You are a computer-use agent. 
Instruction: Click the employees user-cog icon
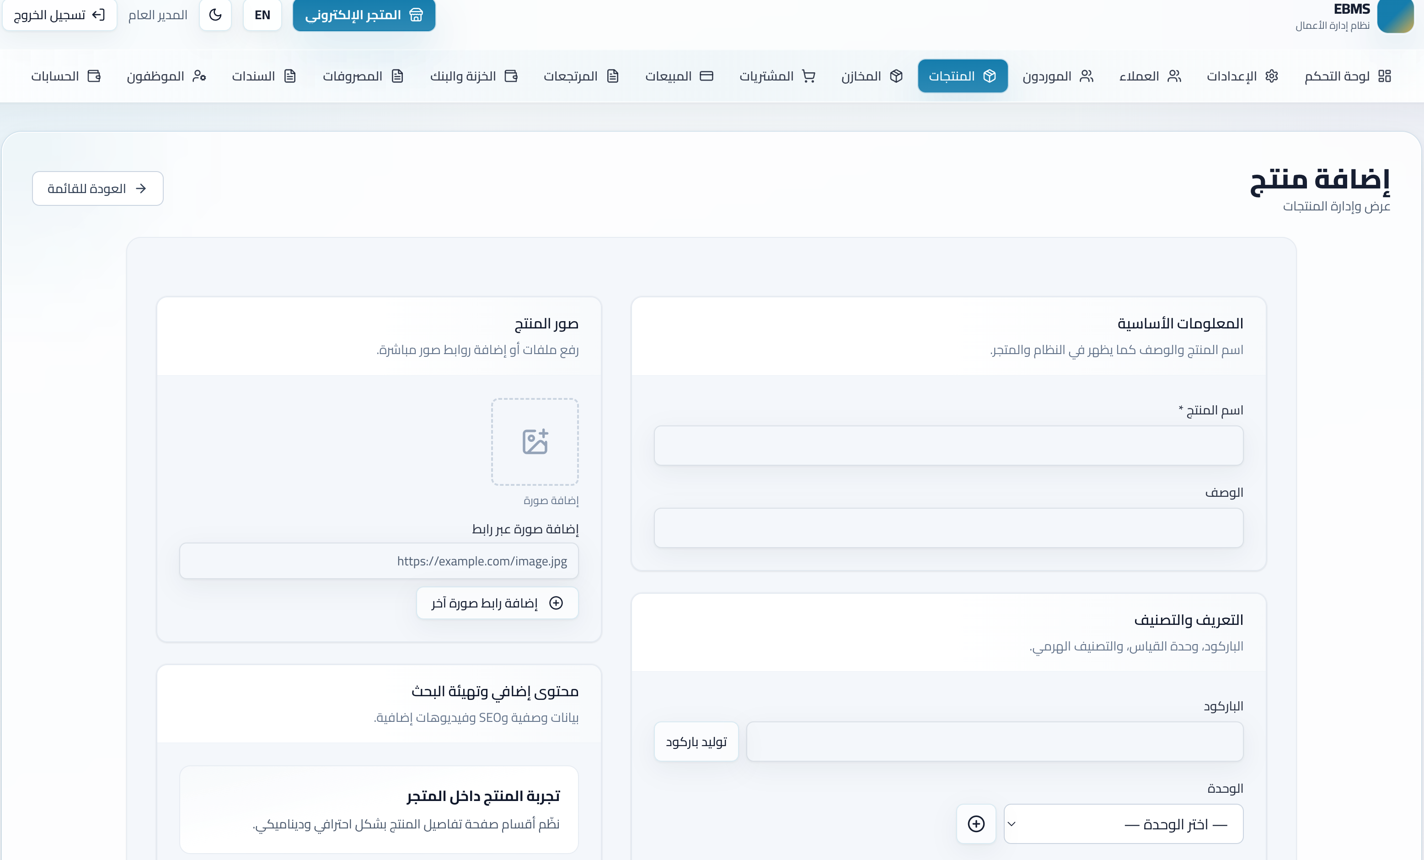(x=199, y=76)
